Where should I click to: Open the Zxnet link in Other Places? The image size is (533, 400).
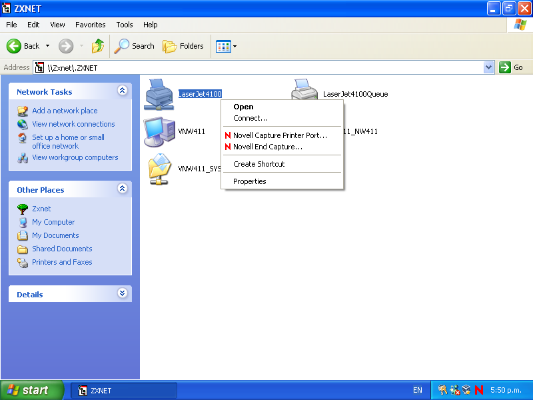pos(41,209)
